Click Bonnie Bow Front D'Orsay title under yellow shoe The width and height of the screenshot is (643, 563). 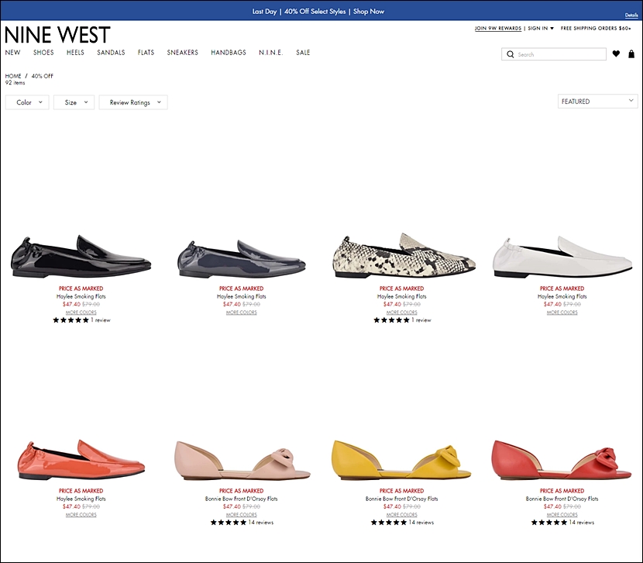click(x=402, y=499)
